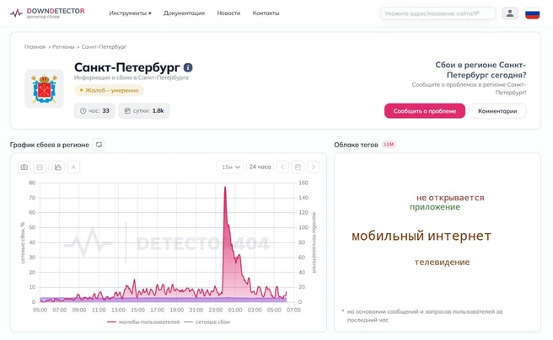This screenshot has height=340, width=553.
Task: Click the Комментарии button
Action: (x=497, y=111)
